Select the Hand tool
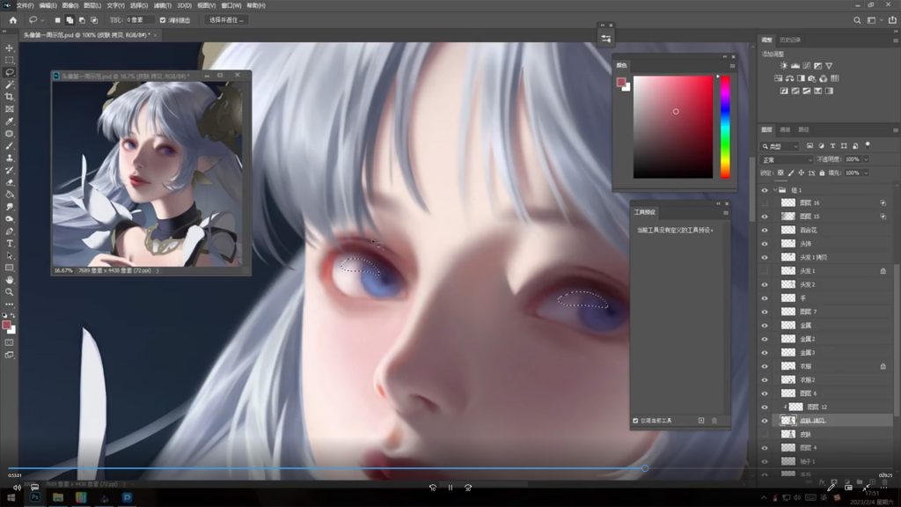Viewport: 901px width, 507px height. [10, 279]
